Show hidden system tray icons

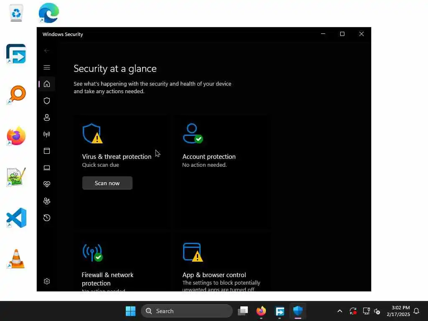point(340,311)
